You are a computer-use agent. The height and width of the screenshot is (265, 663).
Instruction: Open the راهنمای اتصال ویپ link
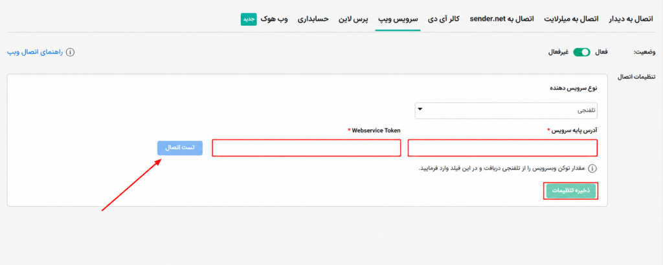[35, 52]
